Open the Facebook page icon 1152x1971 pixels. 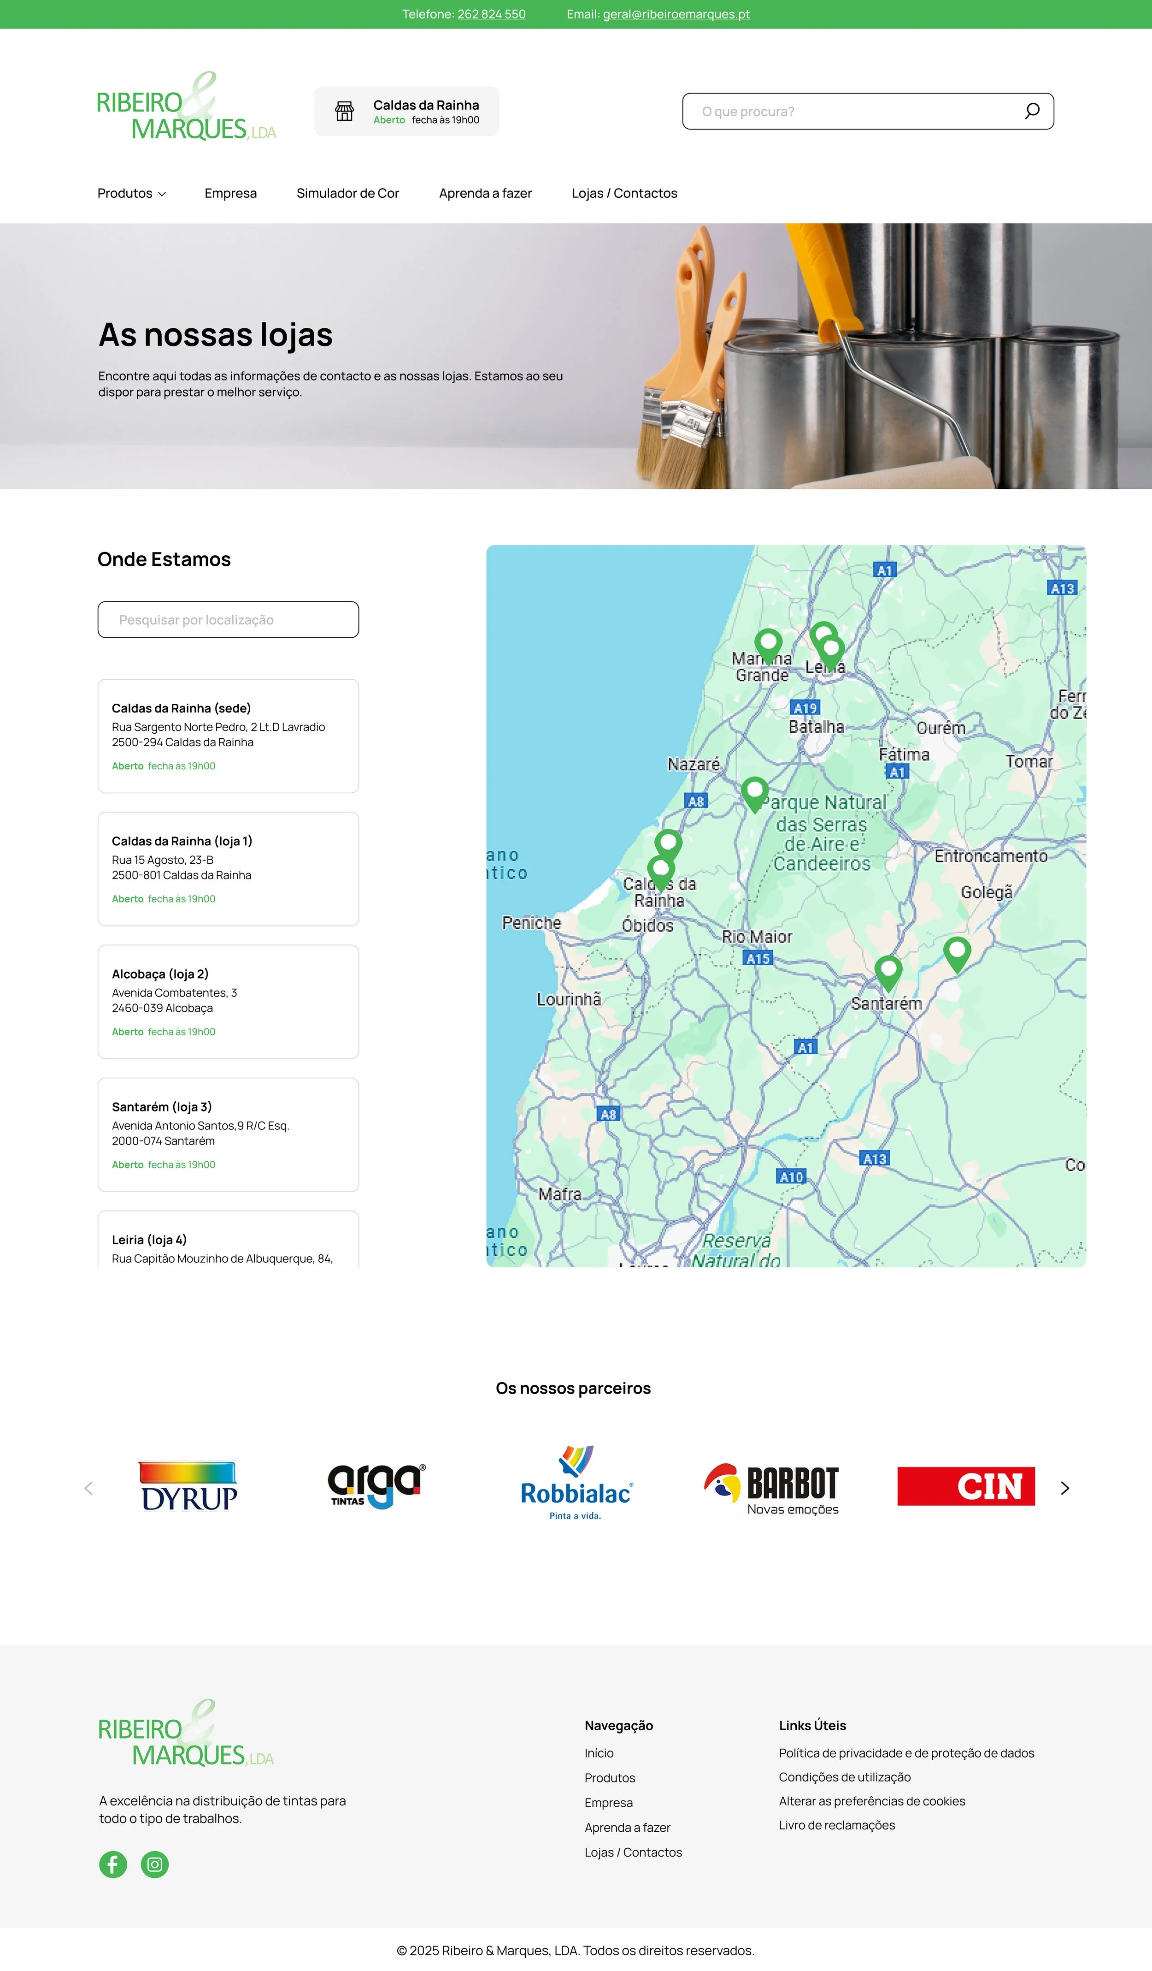point(112,1864)
